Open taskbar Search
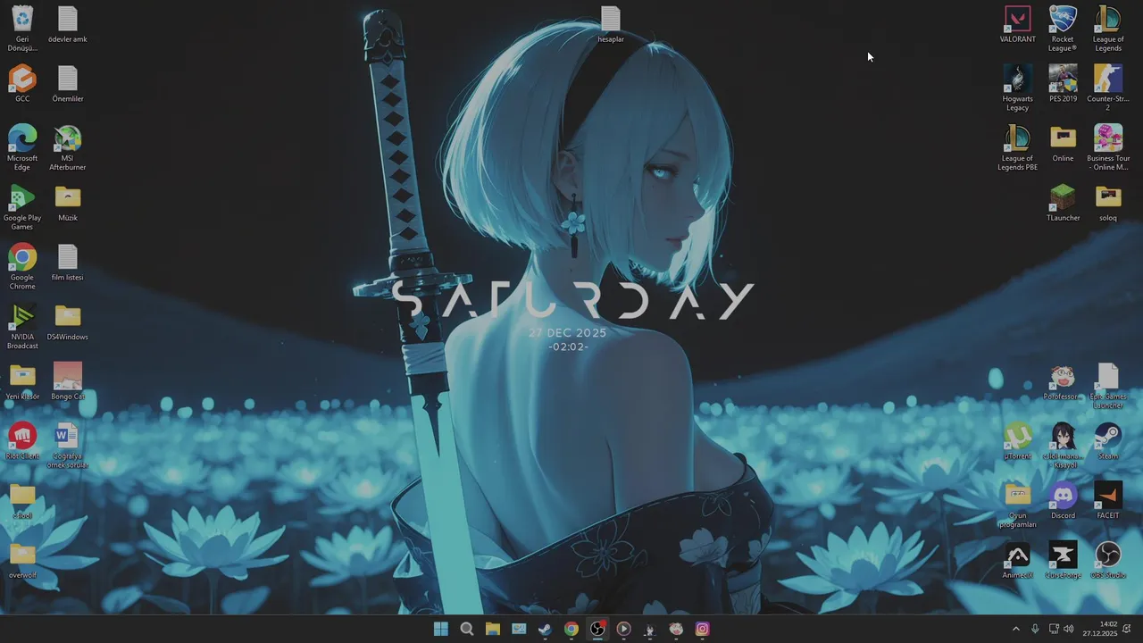The width and height of the screenshot is (1143, 643). point(466,629)
